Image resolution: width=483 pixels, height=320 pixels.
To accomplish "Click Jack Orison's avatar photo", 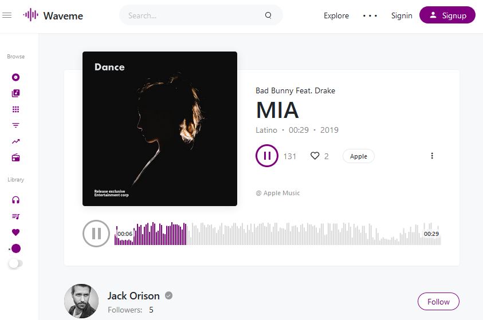I will click(x=81, y=301).
